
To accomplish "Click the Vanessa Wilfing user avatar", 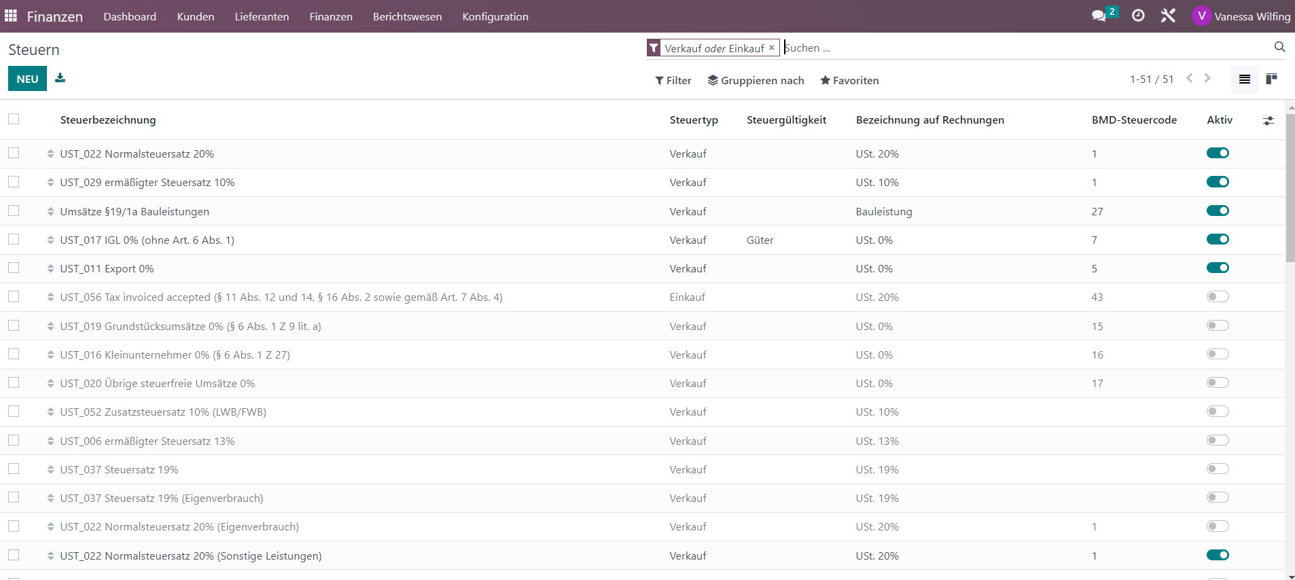I will (x=1201, y=16).
